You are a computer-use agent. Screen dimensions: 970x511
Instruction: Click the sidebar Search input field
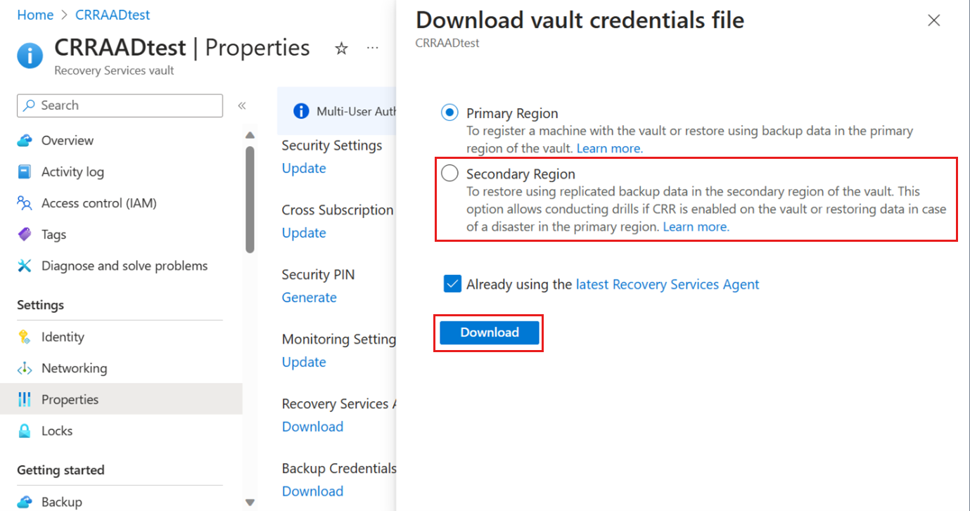pyautogui.click(x=120, y=105)
